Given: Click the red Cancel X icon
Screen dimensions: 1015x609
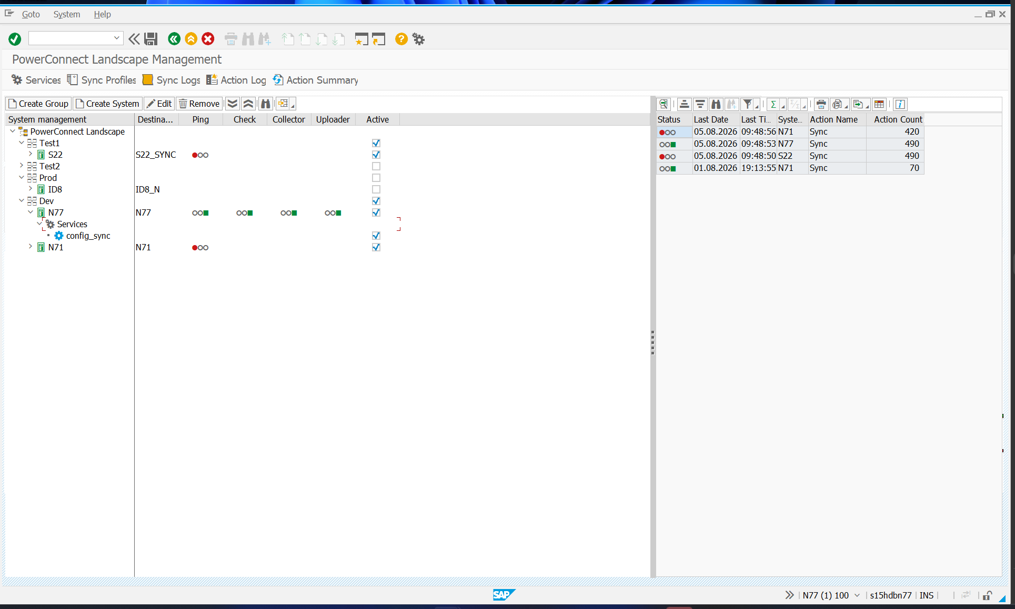Looking at the screenshot, I should point(208,39).
